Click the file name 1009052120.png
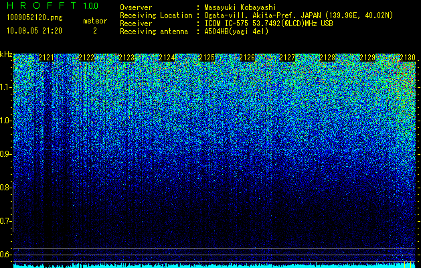 35,18
